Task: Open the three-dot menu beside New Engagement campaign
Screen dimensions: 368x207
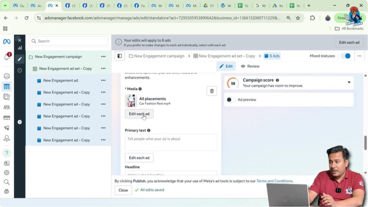Action: coord(103,56)
